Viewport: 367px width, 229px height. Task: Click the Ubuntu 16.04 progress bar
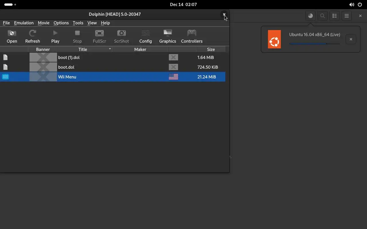[315, 44]
